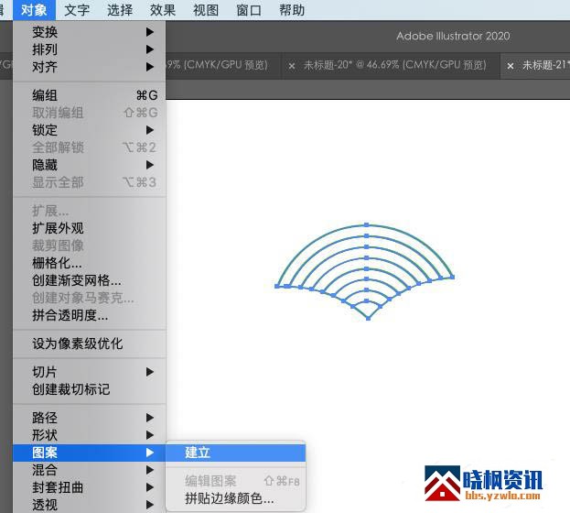
Task: Choose 扩展外观 menu item
Action: 58,228
